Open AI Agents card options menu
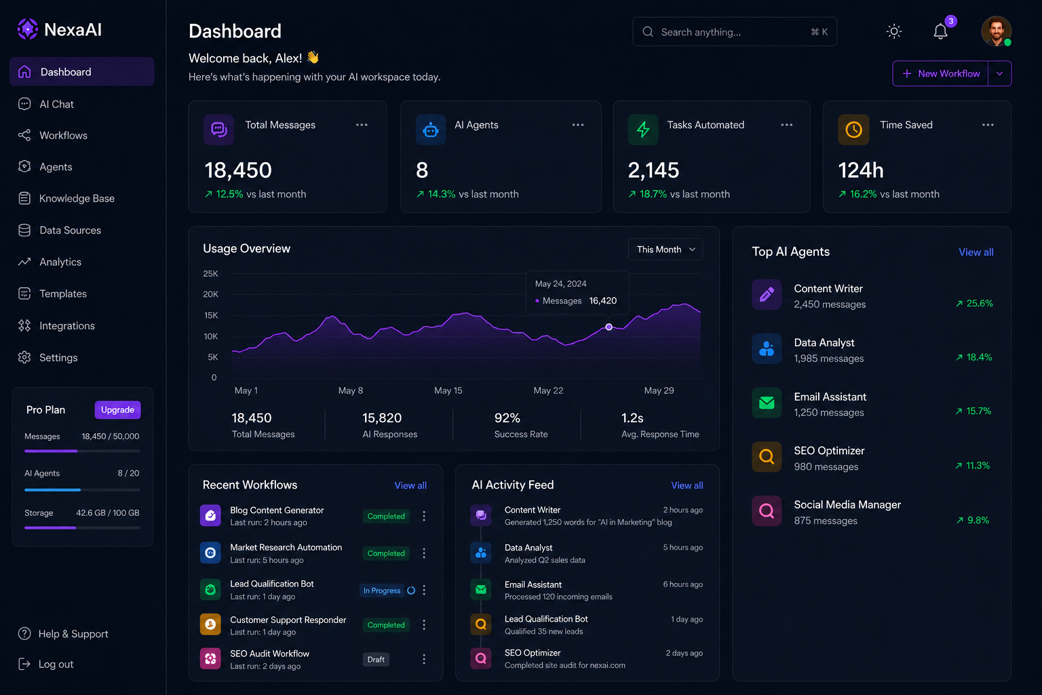 [x=578, y=125]
